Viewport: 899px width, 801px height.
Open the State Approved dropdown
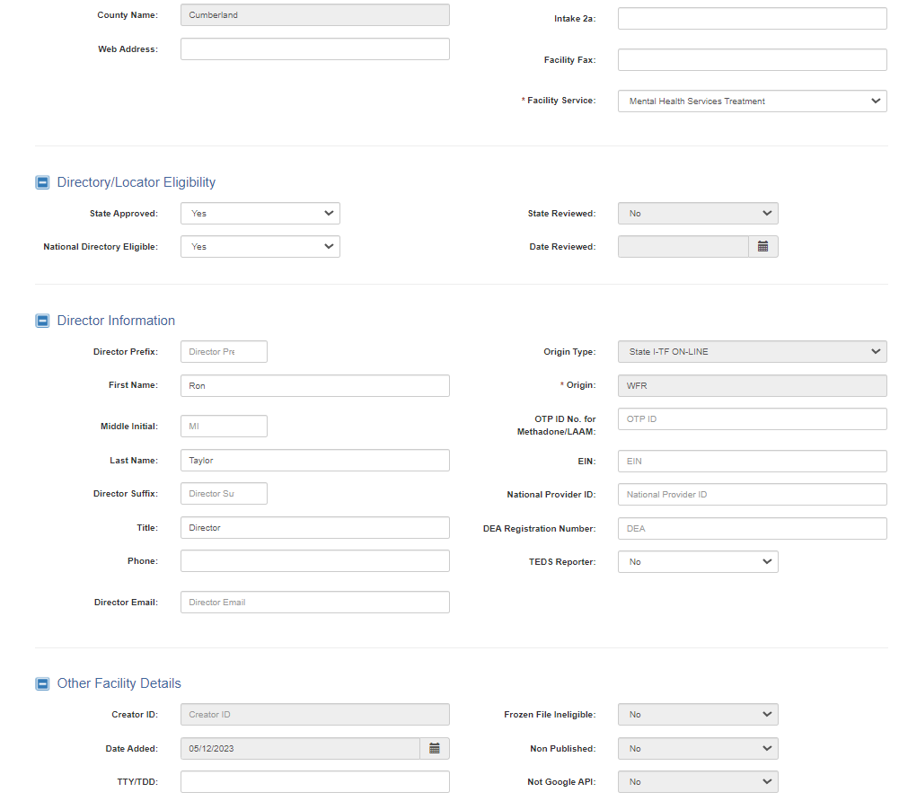pos(260,214)
